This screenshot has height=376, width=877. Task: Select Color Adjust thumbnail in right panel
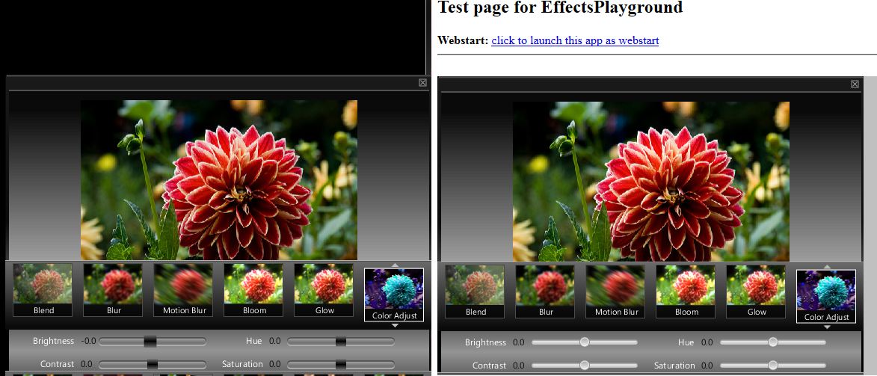tap(826, 295)
